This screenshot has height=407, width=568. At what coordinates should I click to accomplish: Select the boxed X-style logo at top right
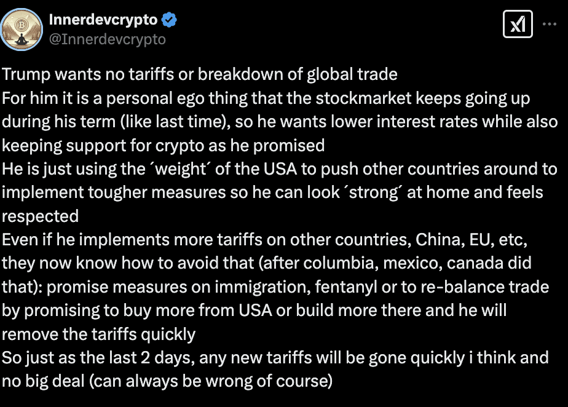[x=518, y=24]
